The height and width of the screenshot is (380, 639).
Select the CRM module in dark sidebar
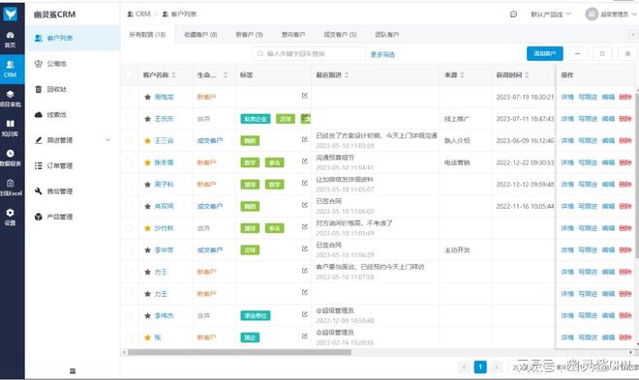point(11,70)
